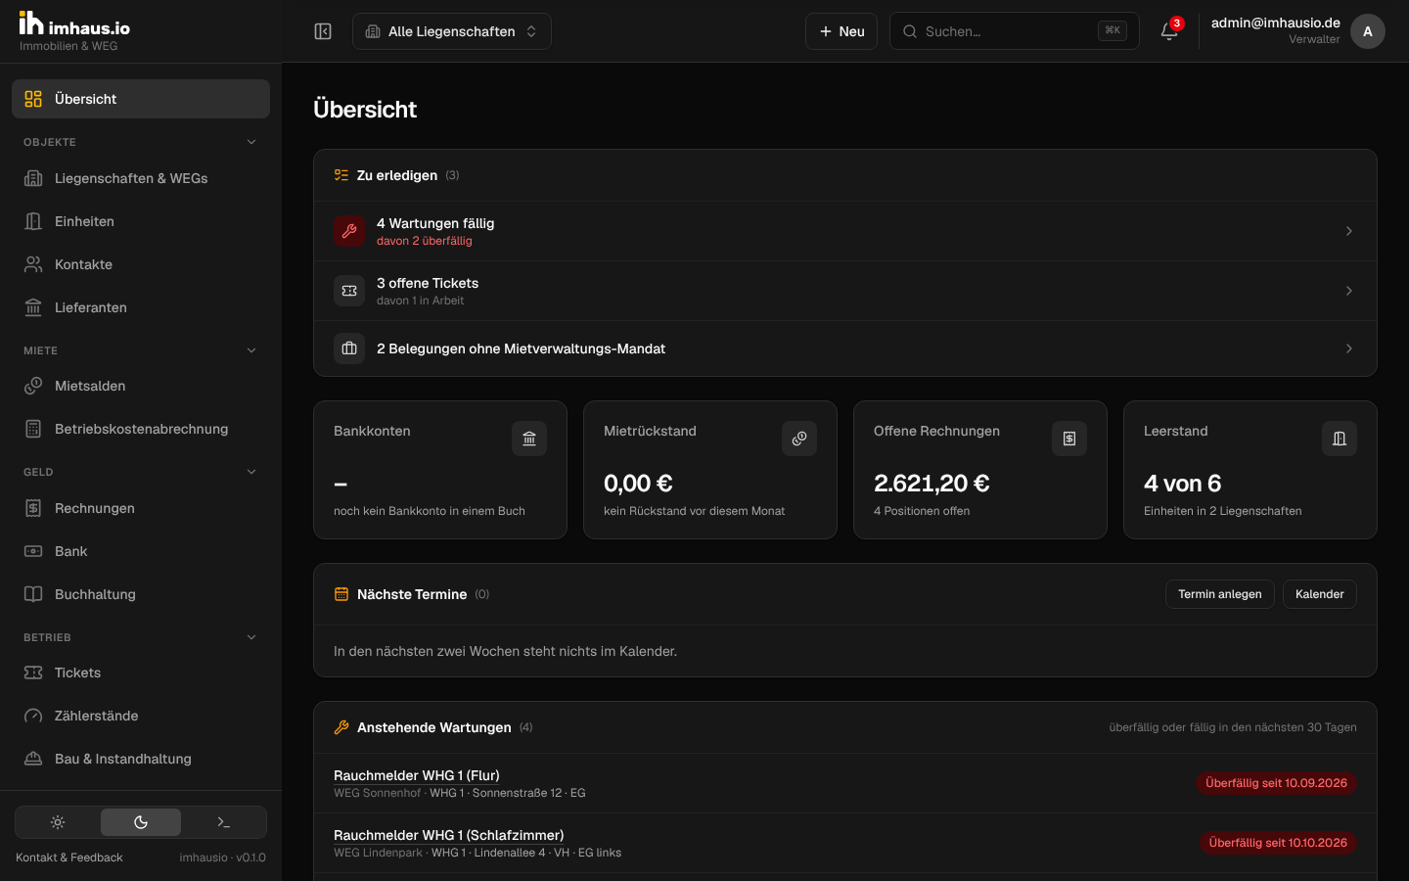Open Liegenschaften & WEGs
The height and width of the screenshot is (881, 1409).
click(141, 178)
